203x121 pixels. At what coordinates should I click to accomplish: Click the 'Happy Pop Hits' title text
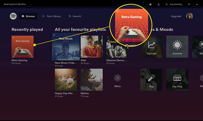tap(64, 93)
